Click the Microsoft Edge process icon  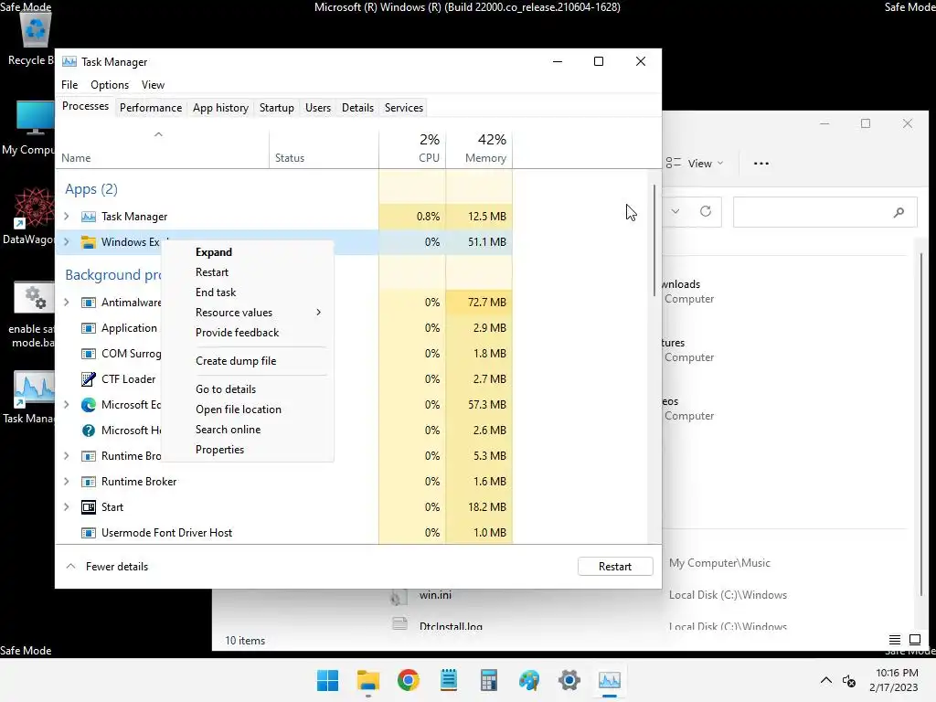coord(89,405)
